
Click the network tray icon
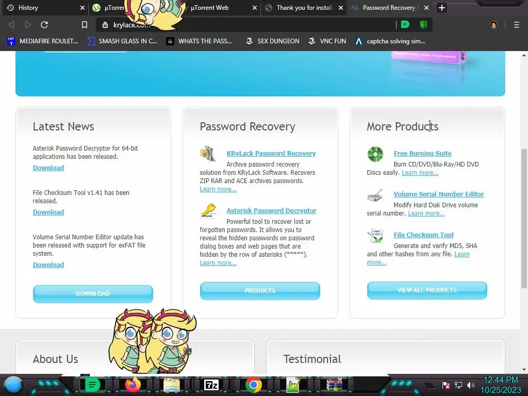(x=458, y=385)
